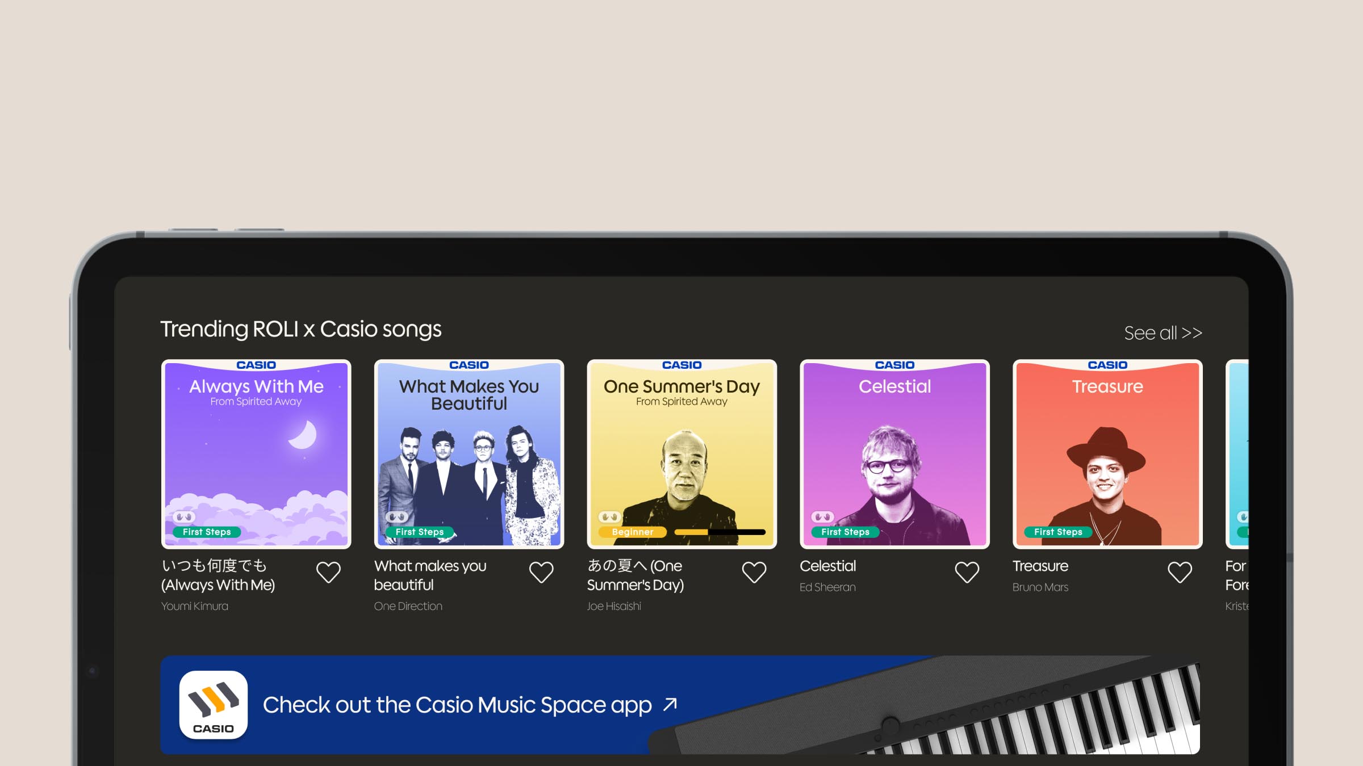Open partially visible sixth song card
Viewport: 1363px width, 766px height.
pos(1237,454)
